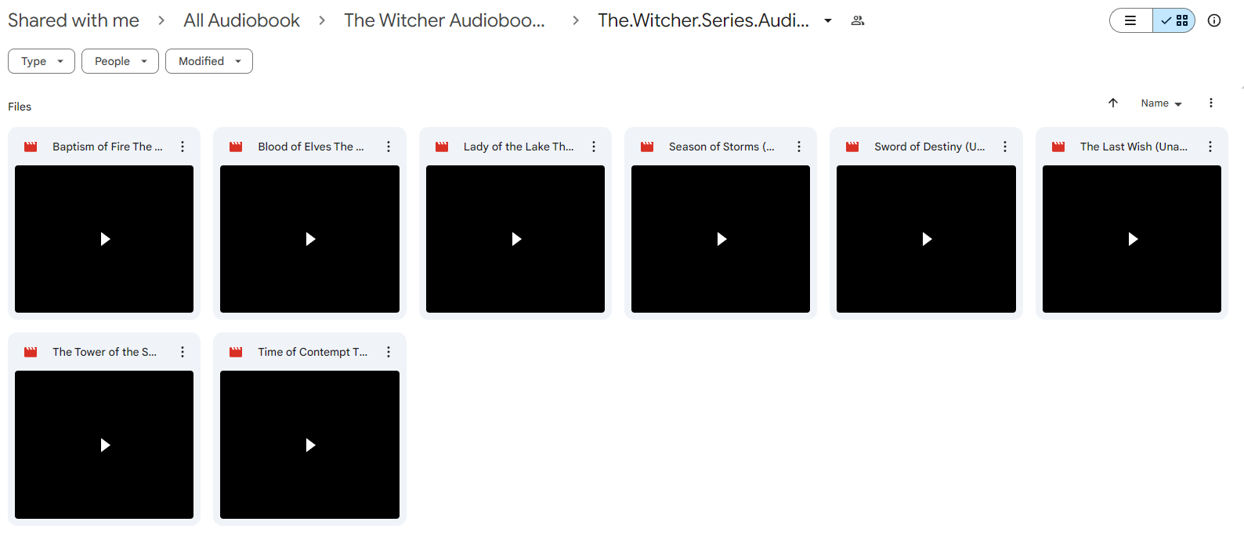Open more actions for Blood of Elves file
The height and width of the screenshot is (547, 1244).
(389, 147)
